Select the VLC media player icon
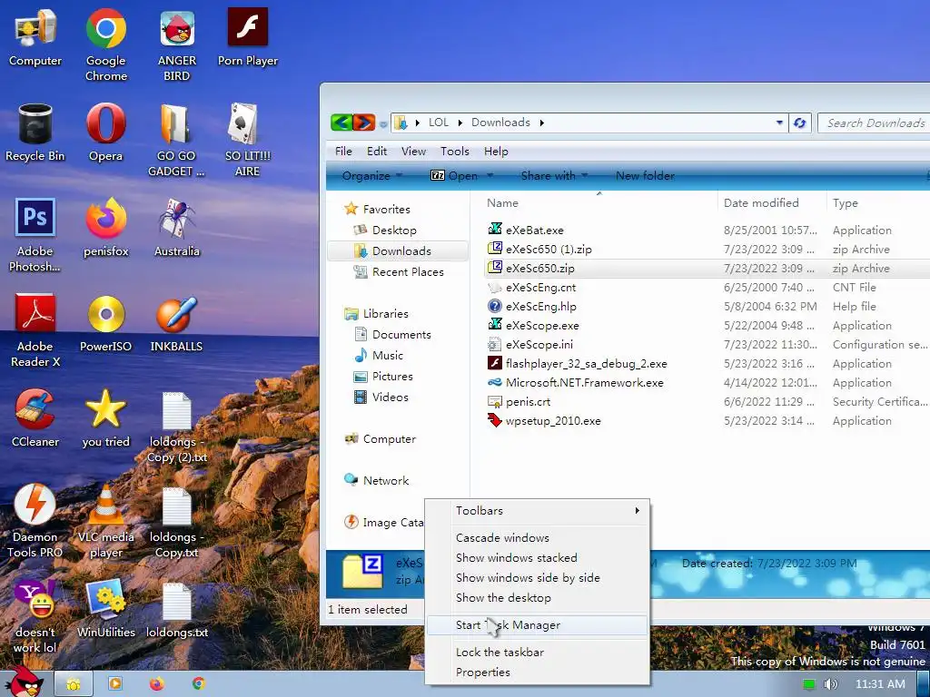This screenshot has width=930, height=697. [105, 521]
